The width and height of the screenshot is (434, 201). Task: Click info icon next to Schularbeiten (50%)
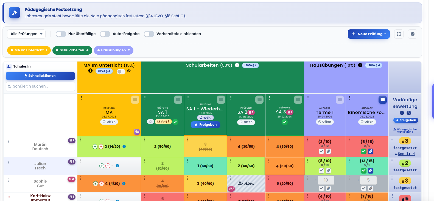(x=237, y=65)
